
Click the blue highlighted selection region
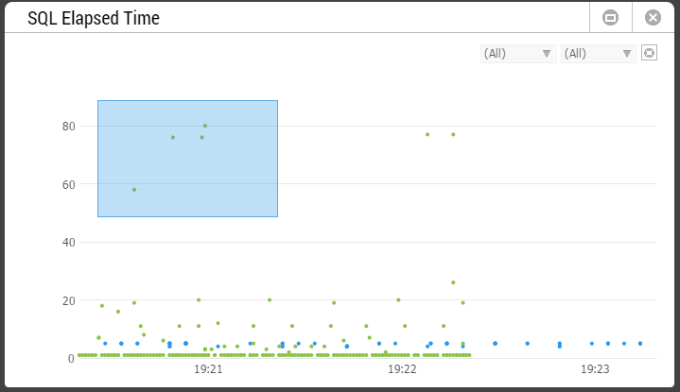(188, 159)
